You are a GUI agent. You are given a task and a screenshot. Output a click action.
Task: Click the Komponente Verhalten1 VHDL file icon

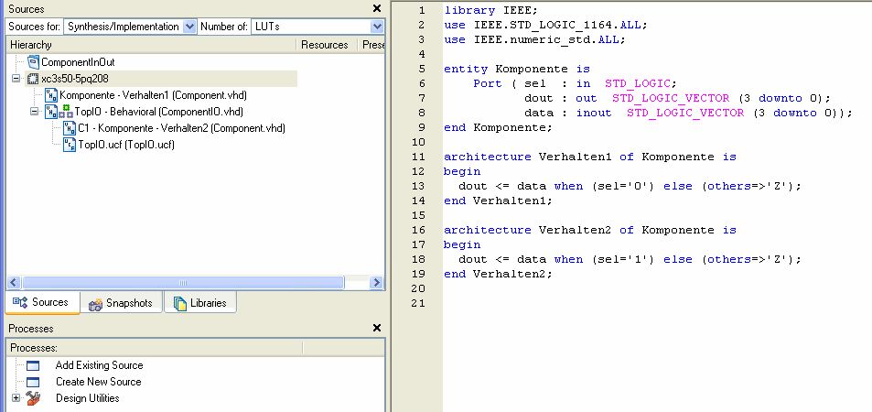(51, 95)
